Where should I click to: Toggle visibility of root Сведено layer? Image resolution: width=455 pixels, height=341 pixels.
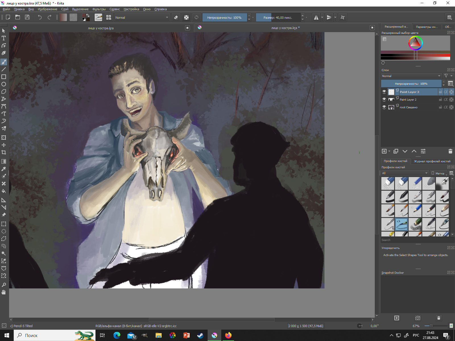[x=384, y=107]
